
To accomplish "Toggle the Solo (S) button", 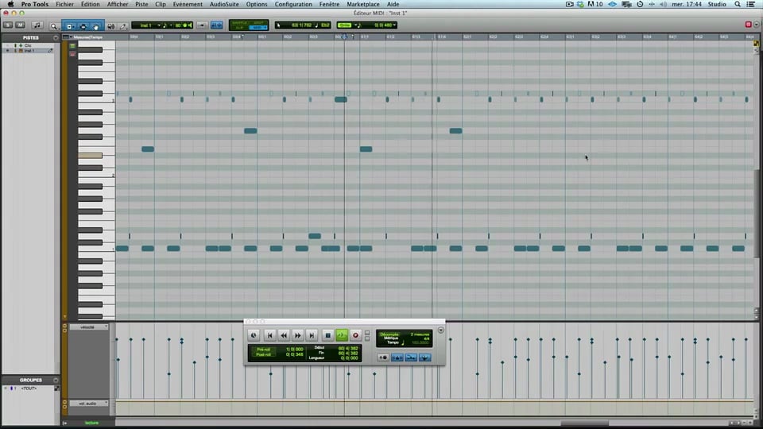I will [x=7, y=25].
